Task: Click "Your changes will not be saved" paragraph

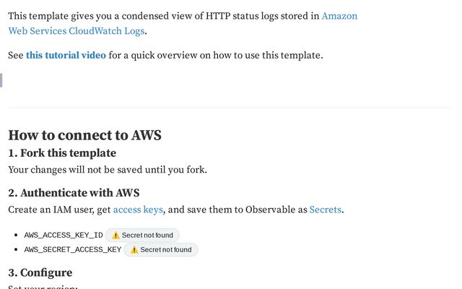Action: pyautogui.click(x=108, y=170)
